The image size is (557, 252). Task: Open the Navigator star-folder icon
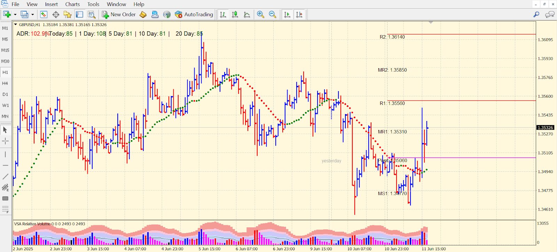(x=68, y=14)
